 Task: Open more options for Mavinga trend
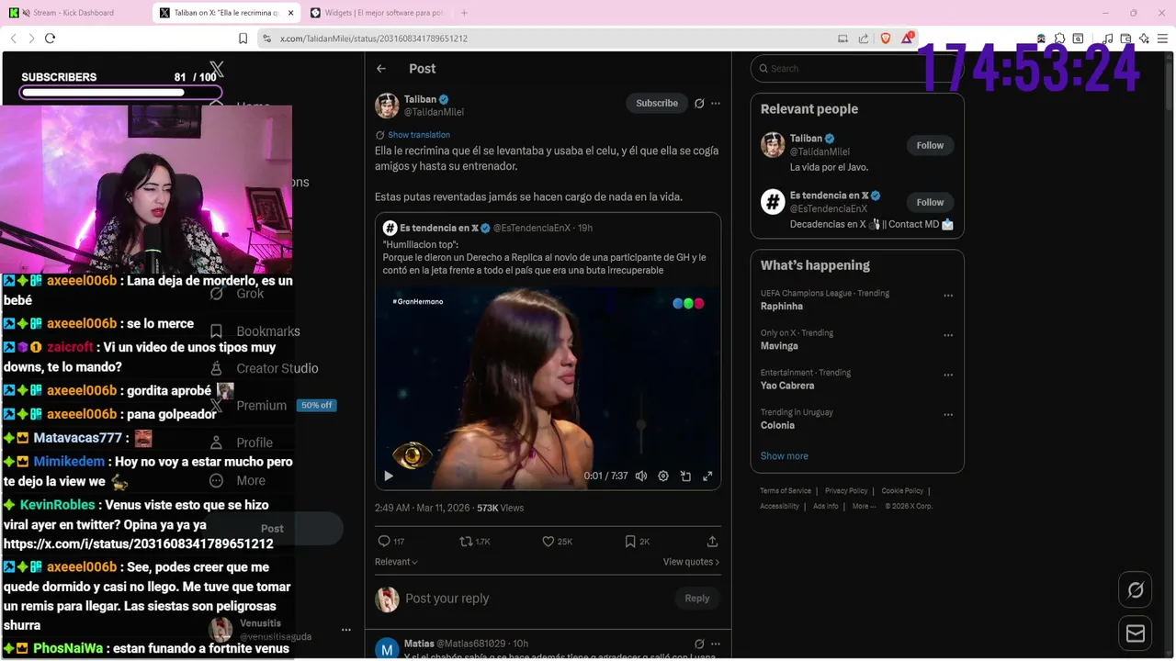click(x=948, y=335)
